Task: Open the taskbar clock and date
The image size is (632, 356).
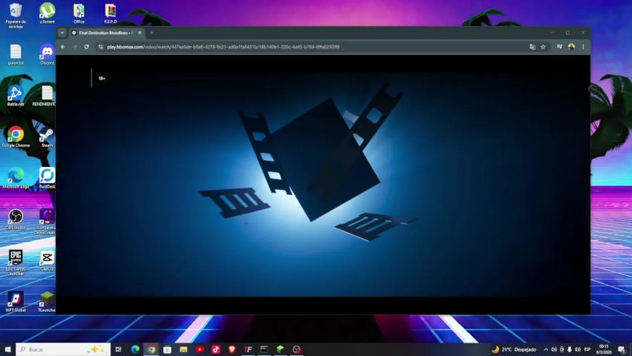Action: click(604, 349)
